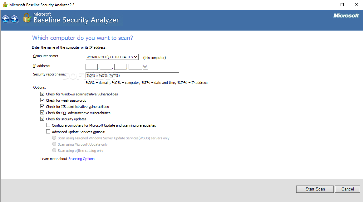Uncheck Check for weak passwords
The width and height of the screenshot is (364, 203).
tap(42, 100)
